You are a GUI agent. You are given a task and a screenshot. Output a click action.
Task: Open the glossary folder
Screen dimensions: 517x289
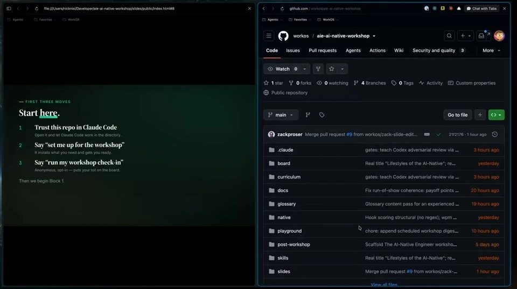(x=287, y=204)
